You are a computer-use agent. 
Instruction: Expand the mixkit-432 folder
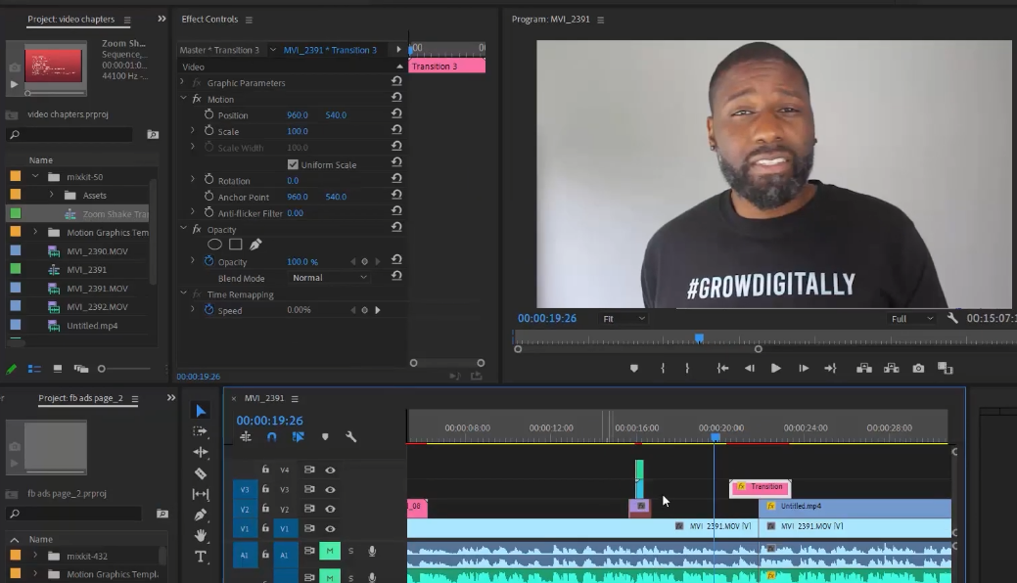(35, 556)
